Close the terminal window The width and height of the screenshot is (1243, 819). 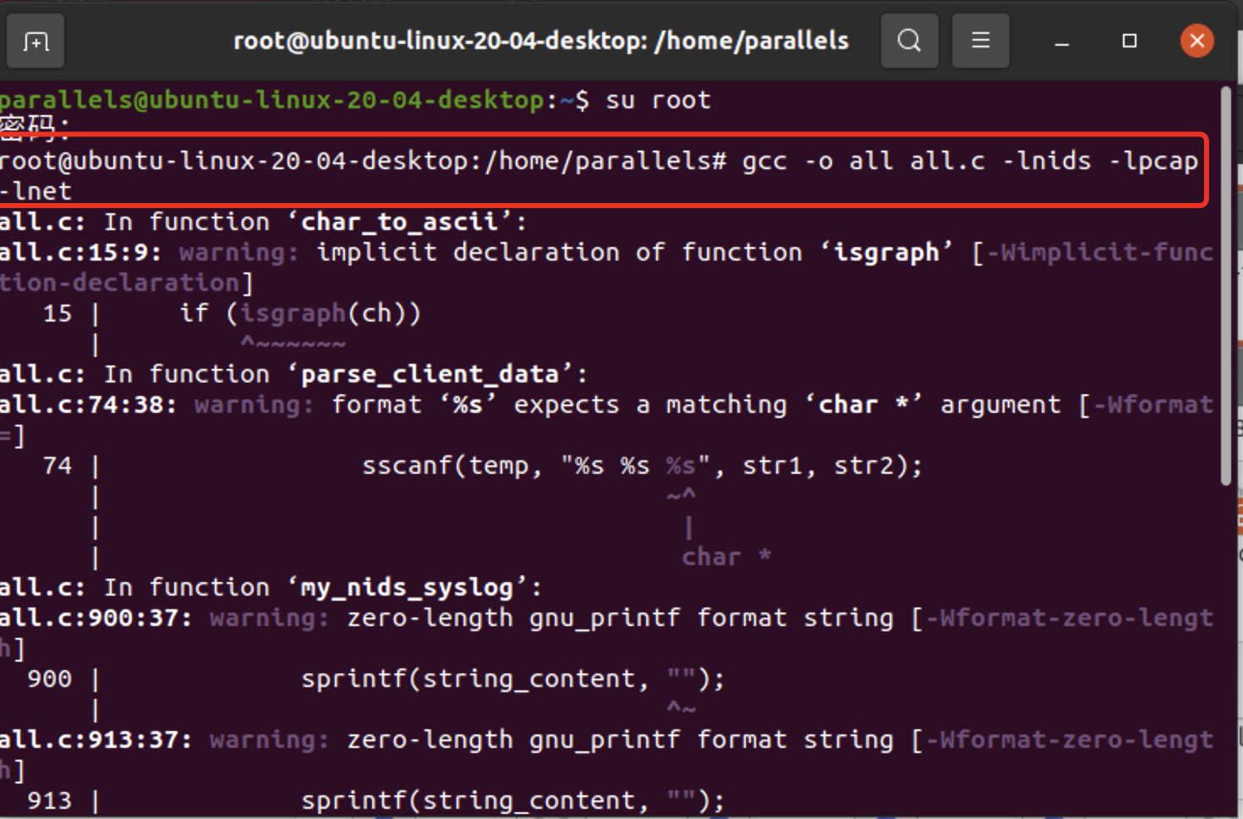[x=1197, y=41]
